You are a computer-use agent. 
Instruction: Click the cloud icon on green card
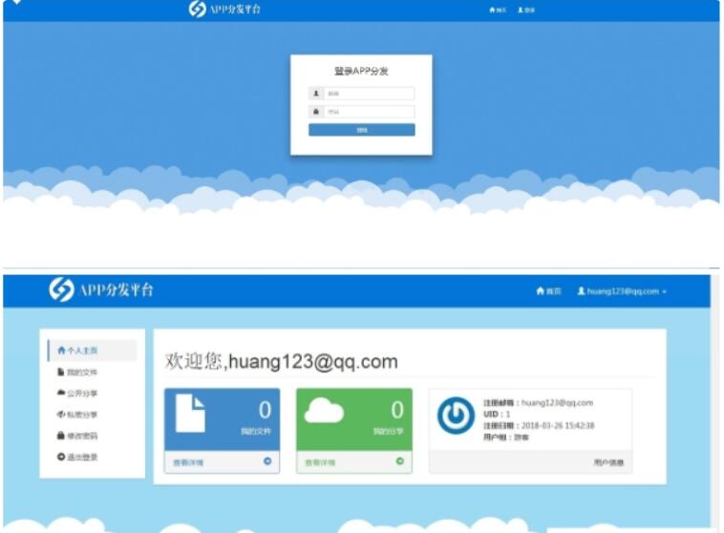point(323,413)
